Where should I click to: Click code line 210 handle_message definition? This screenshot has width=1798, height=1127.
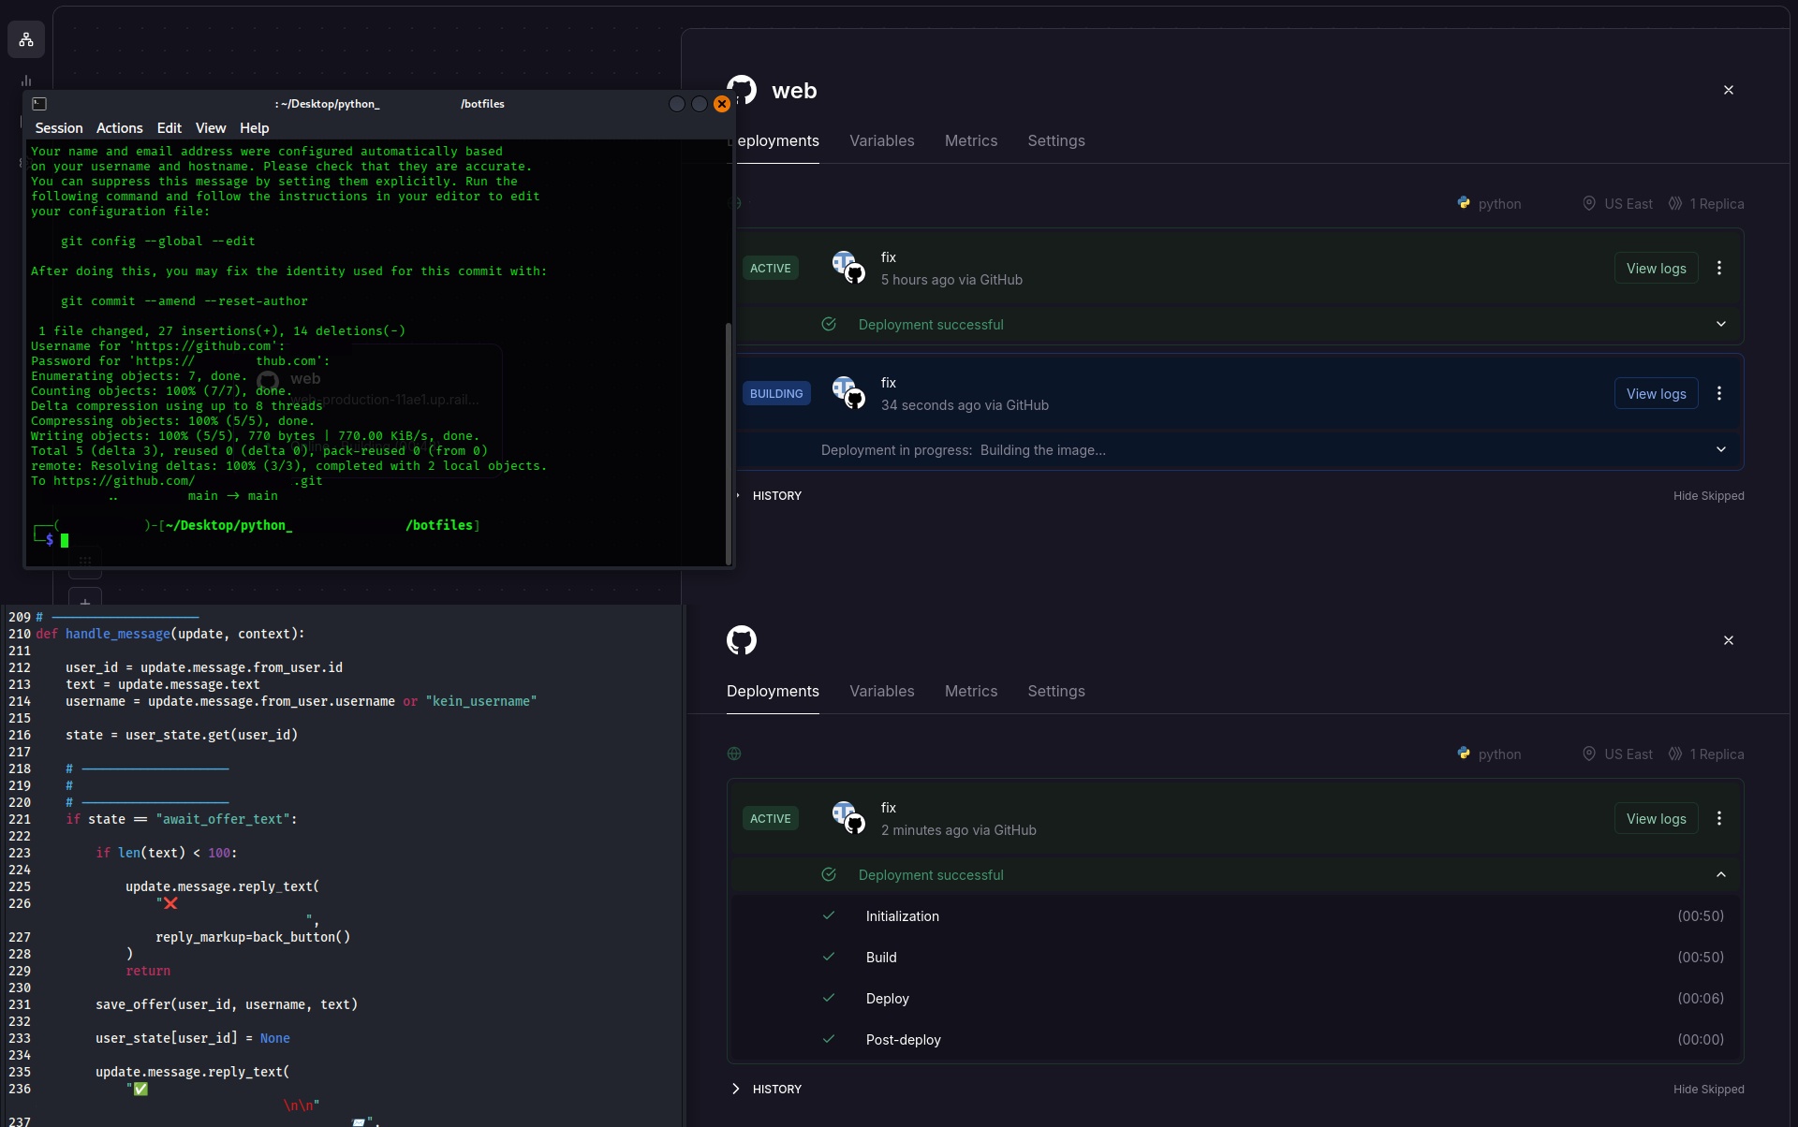point(170,634)
